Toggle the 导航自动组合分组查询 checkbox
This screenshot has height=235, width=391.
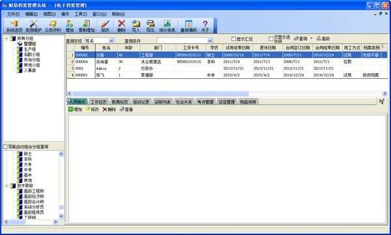5,146
